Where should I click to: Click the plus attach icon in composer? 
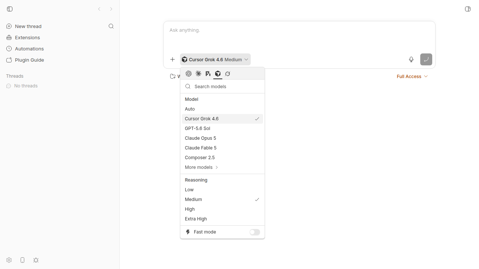173,59
